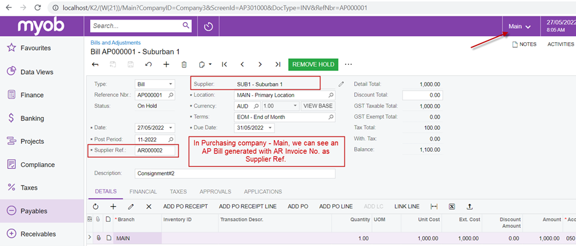The width and height of the screenshot is (576, 246).
Task: Click the ADD PO LINE button
Action: click(336, 206)
